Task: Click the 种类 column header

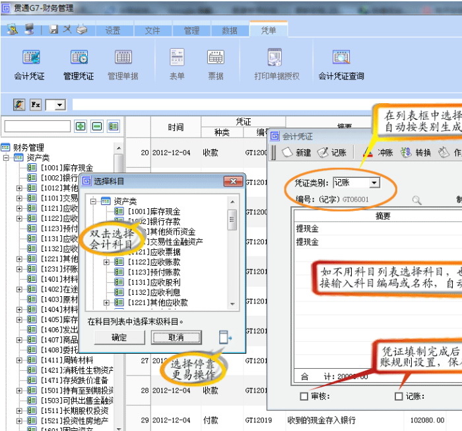Action: coord(222,133)
